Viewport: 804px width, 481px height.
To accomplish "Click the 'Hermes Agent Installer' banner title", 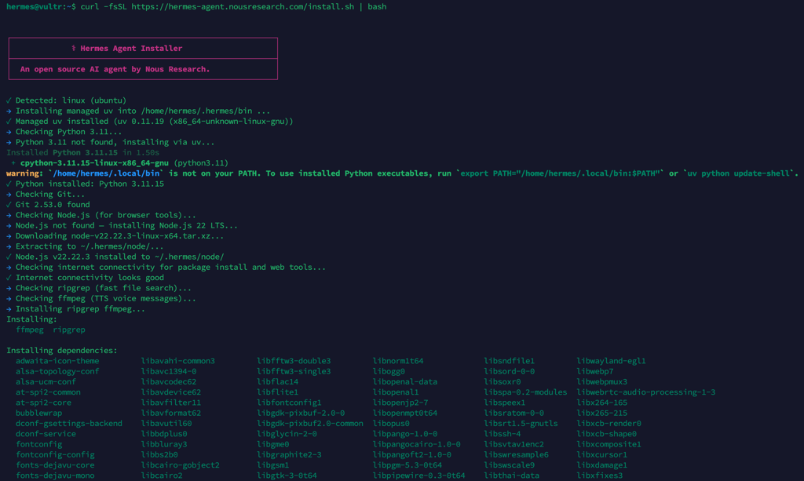I will pos(131,48).
